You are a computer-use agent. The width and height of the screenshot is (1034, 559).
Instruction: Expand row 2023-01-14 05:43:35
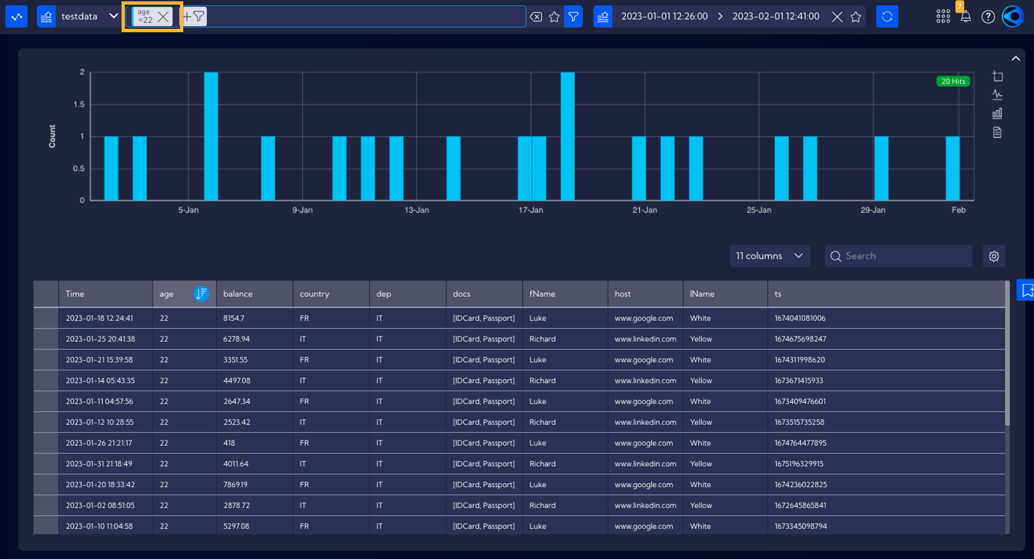coord(46,381)
